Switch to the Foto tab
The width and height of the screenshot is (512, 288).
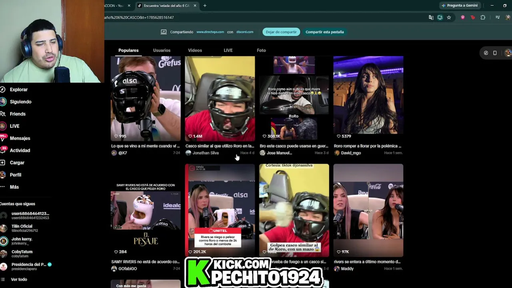pos(261,50)
